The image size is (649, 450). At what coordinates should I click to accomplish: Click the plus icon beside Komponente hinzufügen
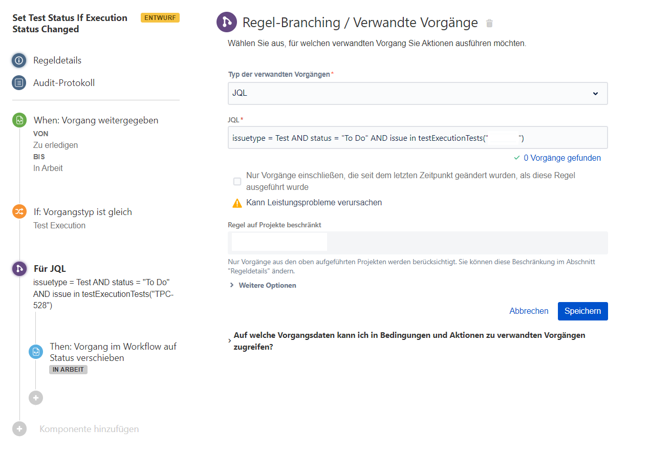pos(19,429)
